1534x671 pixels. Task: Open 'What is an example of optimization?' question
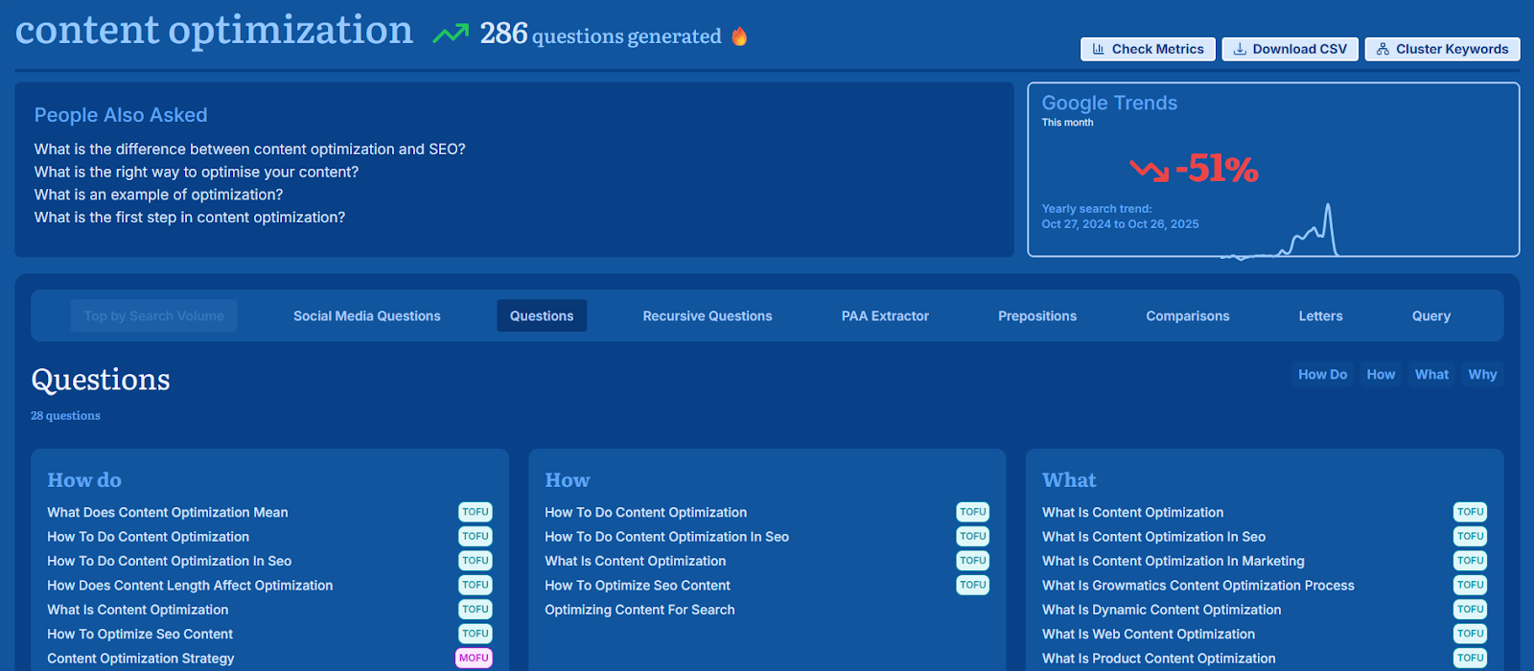point(158,195)
